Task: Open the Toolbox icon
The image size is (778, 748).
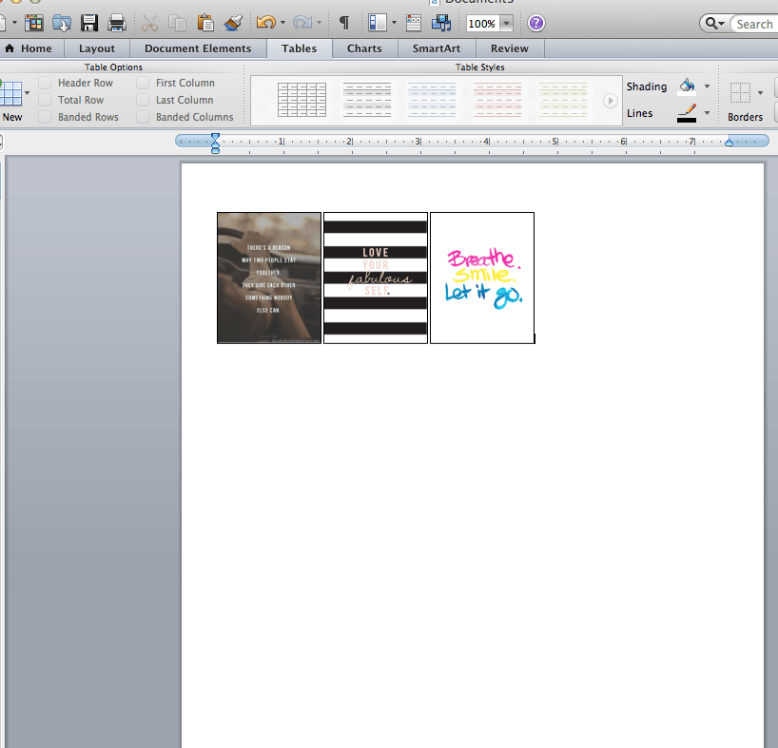Action: click(414, 23)
